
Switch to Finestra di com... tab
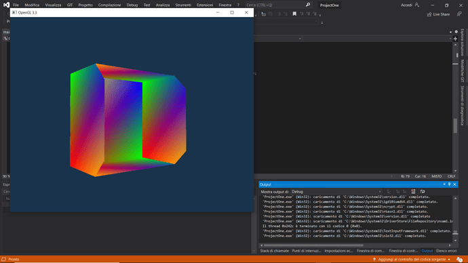[370, 251]
